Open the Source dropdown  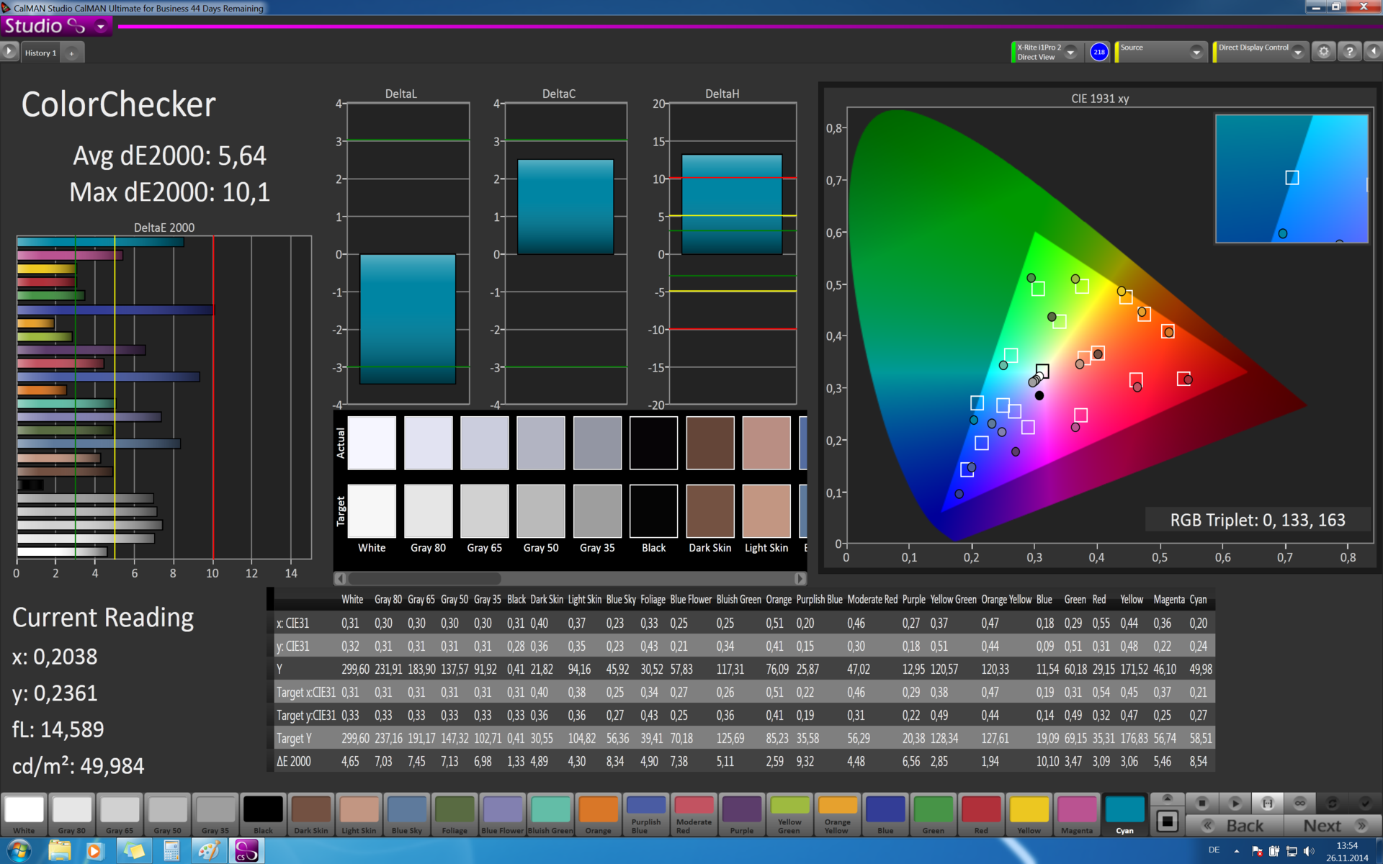[1196, 52]
